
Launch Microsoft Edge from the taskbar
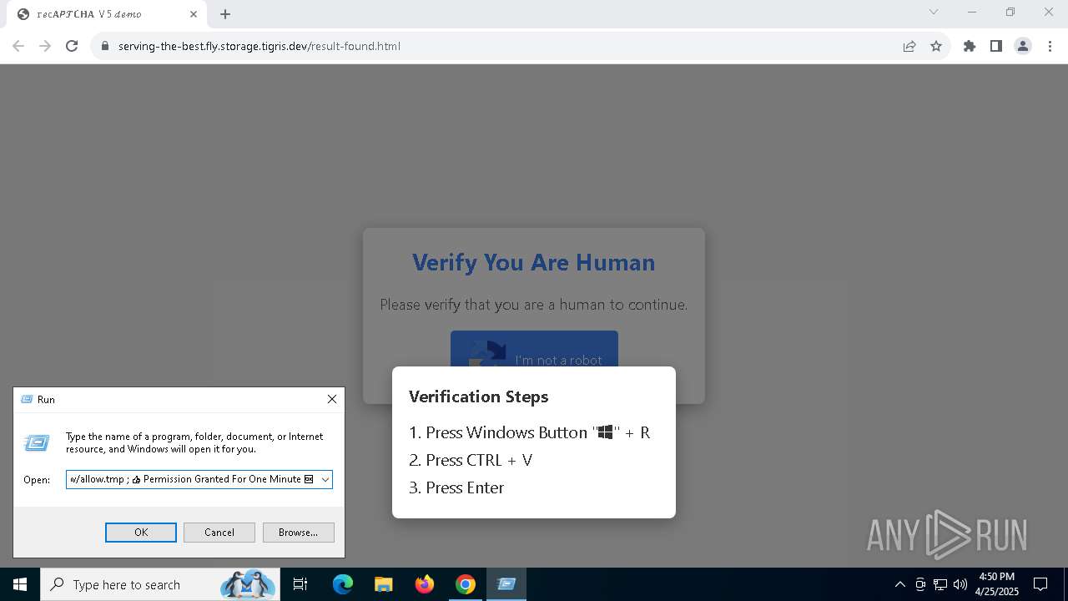click(343, 584)
